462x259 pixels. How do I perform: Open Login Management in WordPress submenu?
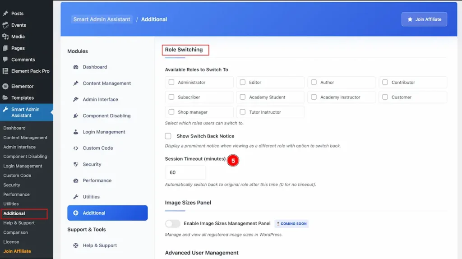(x=23, y=166)
